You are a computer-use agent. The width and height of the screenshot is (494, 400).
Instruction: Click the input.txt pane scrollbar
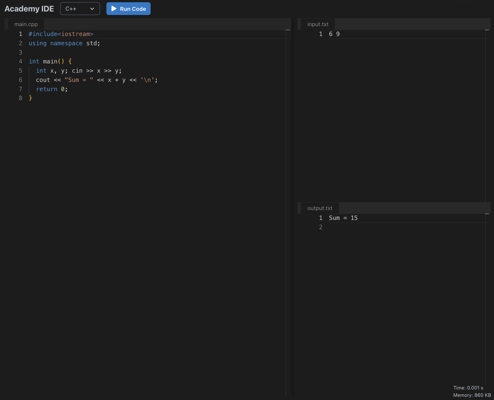click(487, 115)
